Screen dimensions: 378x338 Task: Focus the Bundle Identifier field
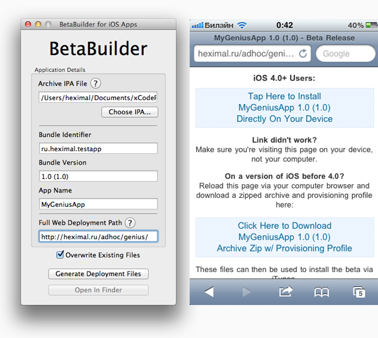click(x=98, y=149)
